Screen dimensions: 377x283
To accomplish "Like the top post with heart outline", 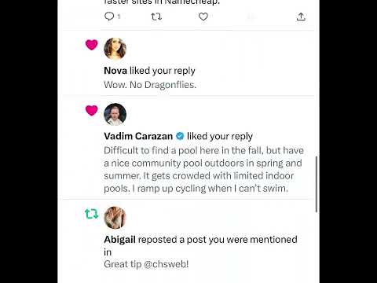I will click(x=203, y=17).
